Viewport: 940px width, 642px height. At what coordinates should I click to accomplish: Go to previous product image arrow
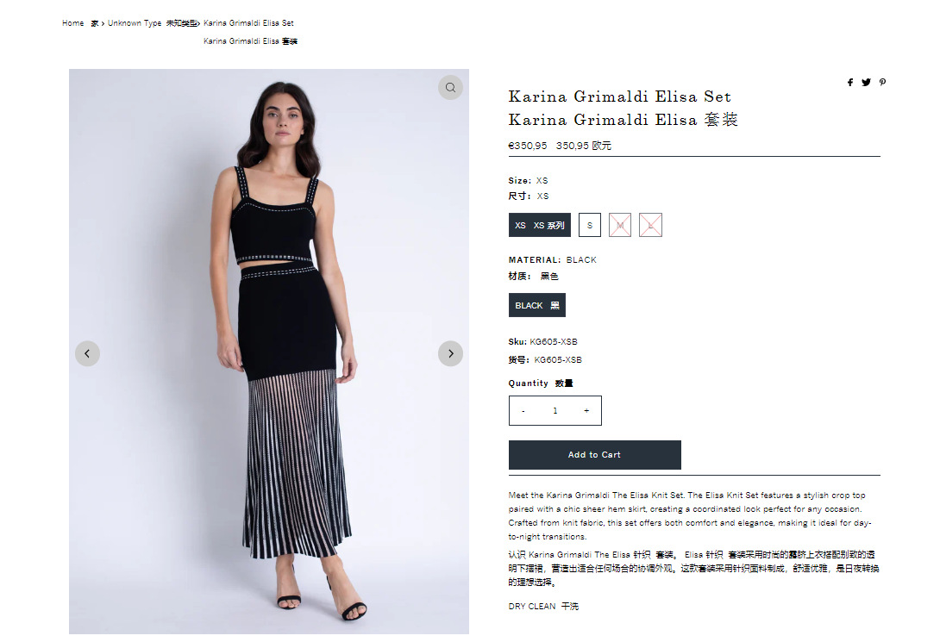point(87,353)
